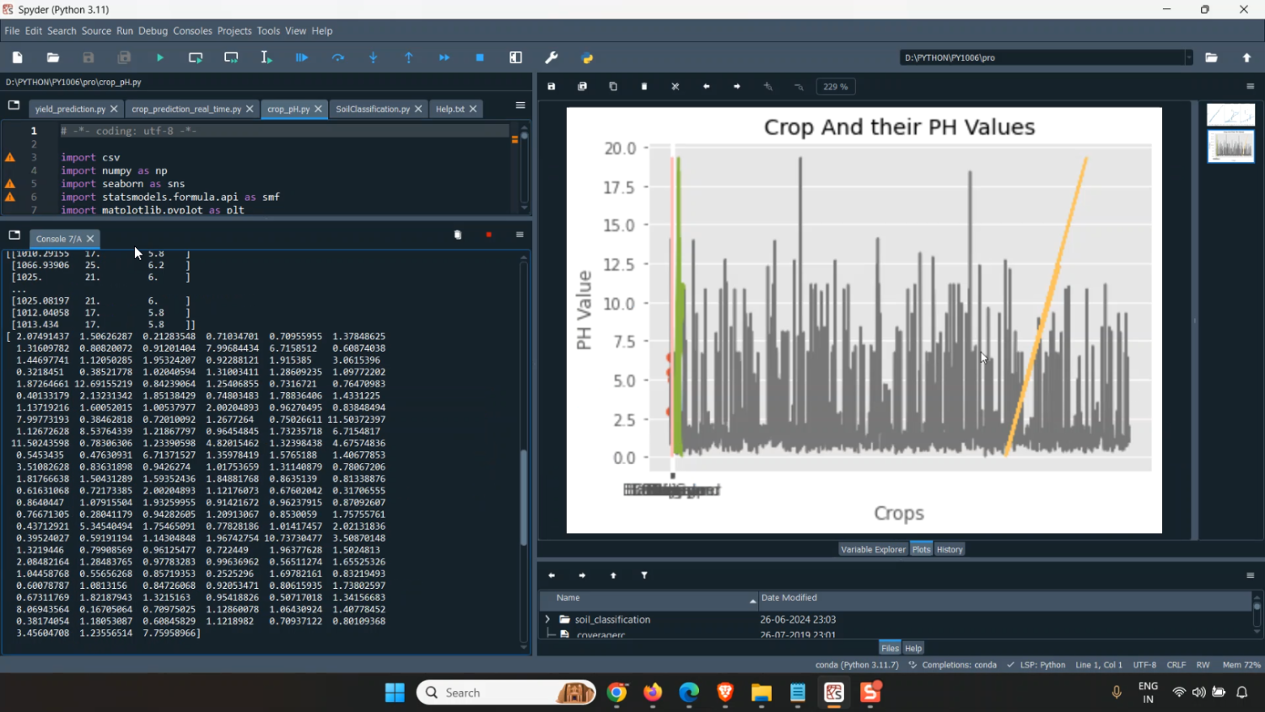Open the PYTHONPATH manager icon
This screenshot has height=712, width=1265.
click(x=588, y=57)
